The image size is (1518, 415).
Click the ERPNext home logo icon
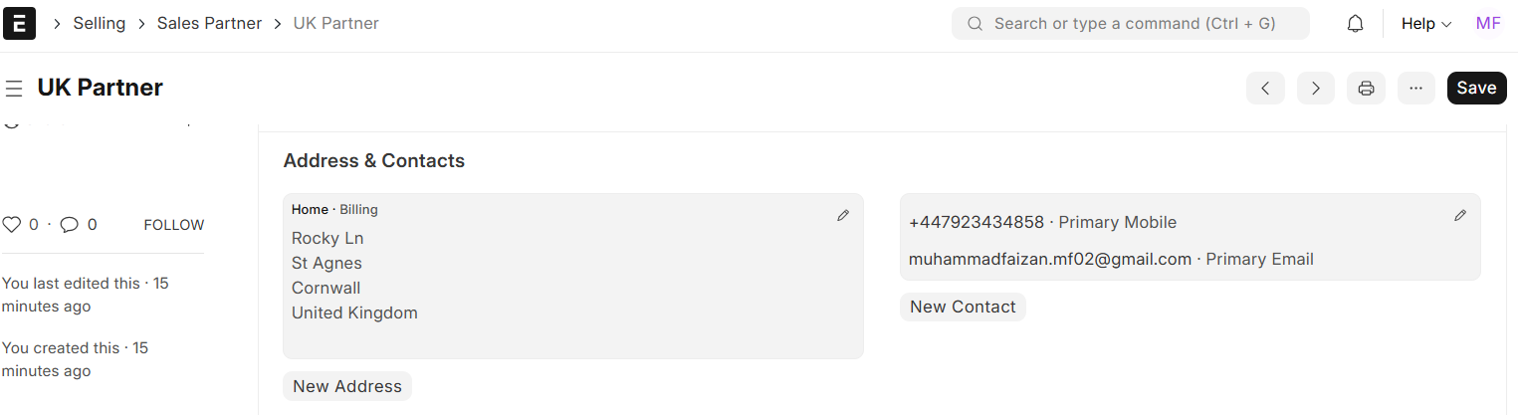20,23
